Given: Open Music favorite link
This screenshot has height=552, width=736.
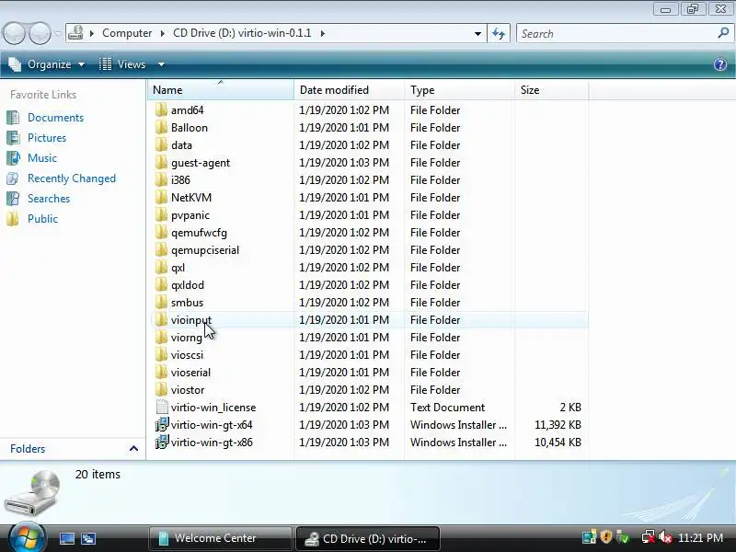Looking at the screenshot, I should click(x=42, y=157).
